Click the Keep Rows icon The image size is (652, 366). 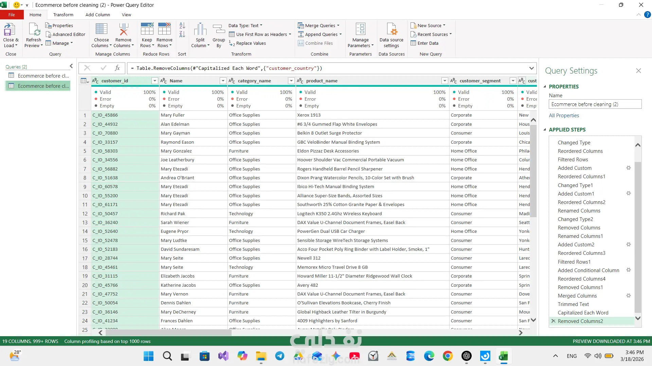point(147,30)
